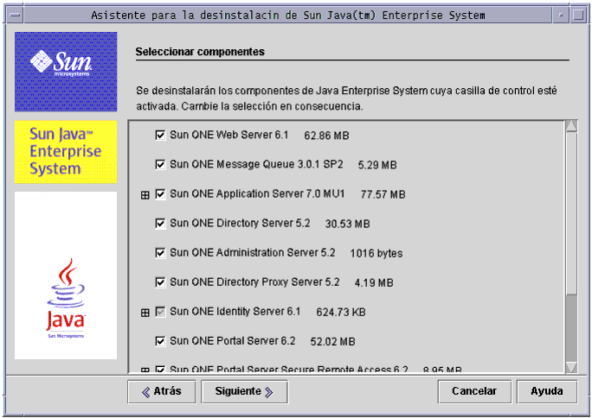Image resolution: width=592 pixels, height=418 pixels.
Task: Select Sun ONE Application Server 7.0 MU1 label
Action: pyautogui.click(x=257, y=194)
